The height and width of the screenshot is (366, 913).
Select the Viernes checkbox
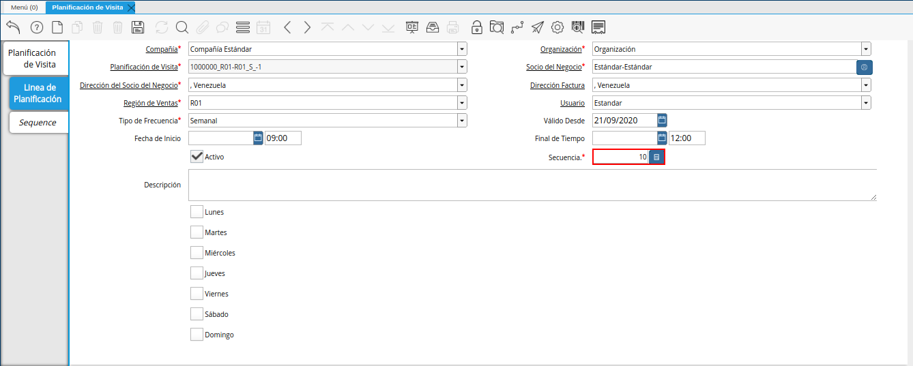197,294
